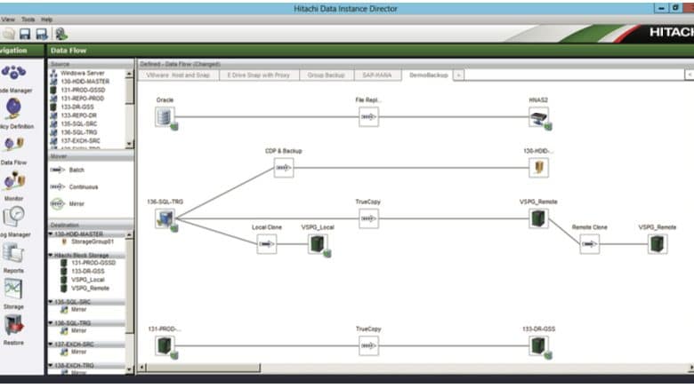Screen dimensions: 694x388
Task: Open the Tools menu
Action: coord(28,20)
